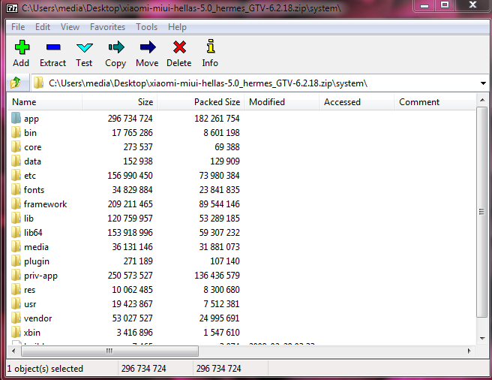
Task: Click the red Delete icon
Action: pyautogui.click(x=178, y=47)
